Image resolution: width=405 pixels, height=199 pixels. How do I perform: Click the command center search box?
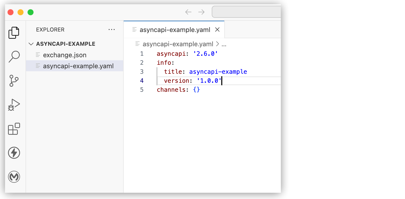pos(246,12)
